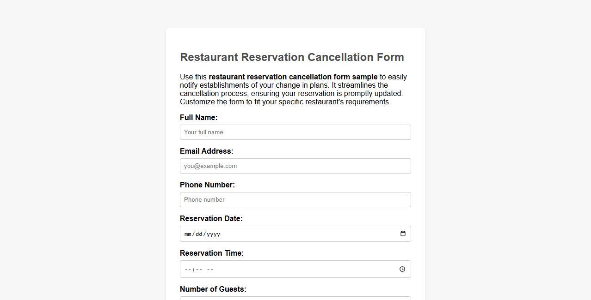Click inside the Full Name input field
The width and height of the screenshot is (591, 300).
pos(295,132)
